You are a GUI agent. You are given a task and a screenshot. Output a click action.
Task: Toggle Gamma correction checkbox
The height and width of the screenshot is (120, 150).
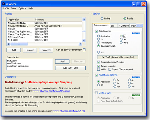coord(99,66)
